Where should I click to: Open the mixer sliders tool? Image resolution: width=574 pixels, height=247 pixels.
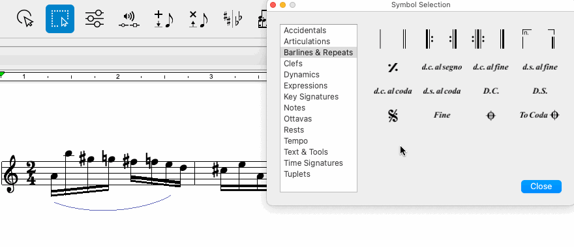(95, 19)
